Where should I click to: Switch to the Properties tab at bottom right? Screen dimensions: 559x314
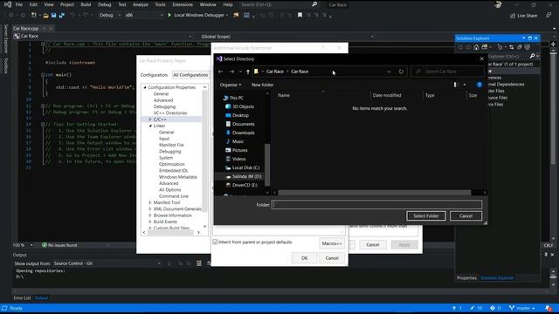(466, 277)
